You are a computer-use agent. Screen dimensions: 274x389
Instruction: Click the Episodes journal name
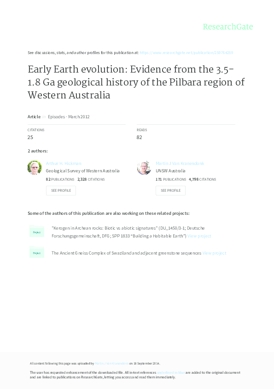click(x=56, y=116)
